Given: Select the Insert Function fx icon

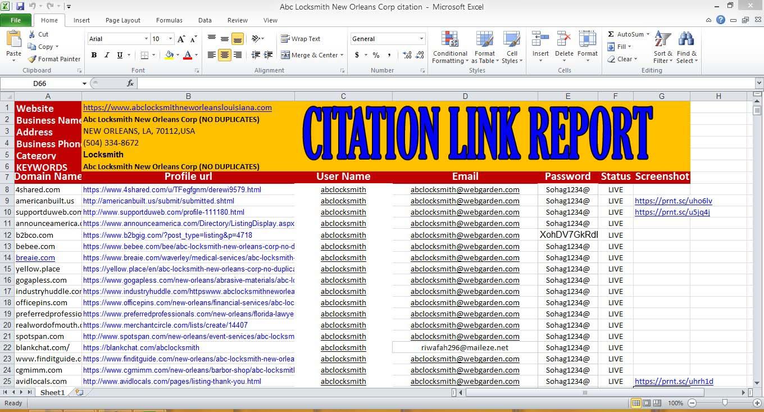Looking at the screenshot, I should tap(130, 82).
